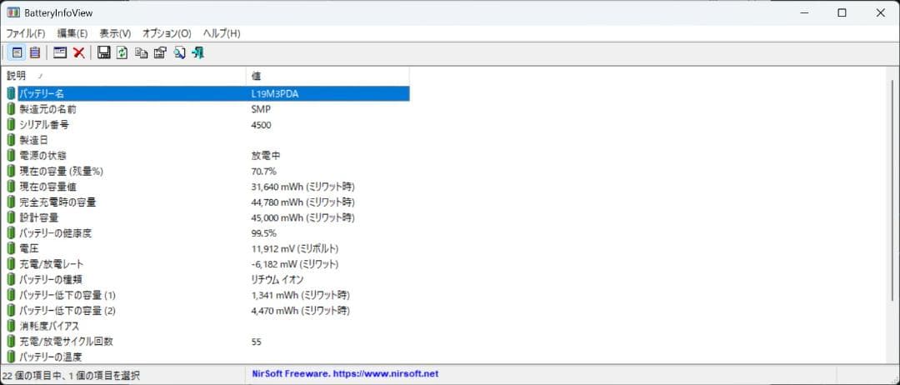Click battery icon beside 電源の状態
The width and height of the screenshot is (900, 385).
[11, 156]
